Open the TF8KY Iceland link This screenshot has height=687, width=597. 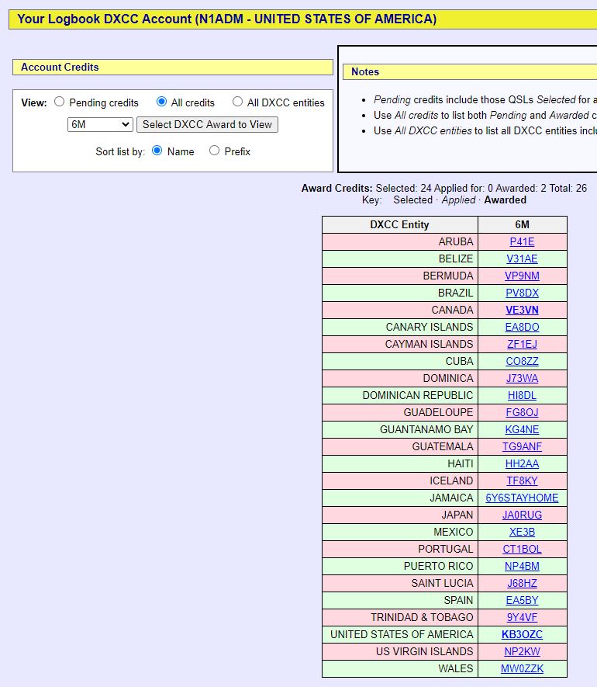[x=522, y=481]
